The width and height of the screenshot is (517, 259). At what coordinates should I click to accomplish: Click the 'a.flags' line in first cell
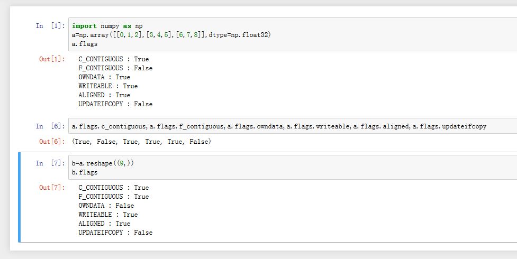click(x=85, y=43)
